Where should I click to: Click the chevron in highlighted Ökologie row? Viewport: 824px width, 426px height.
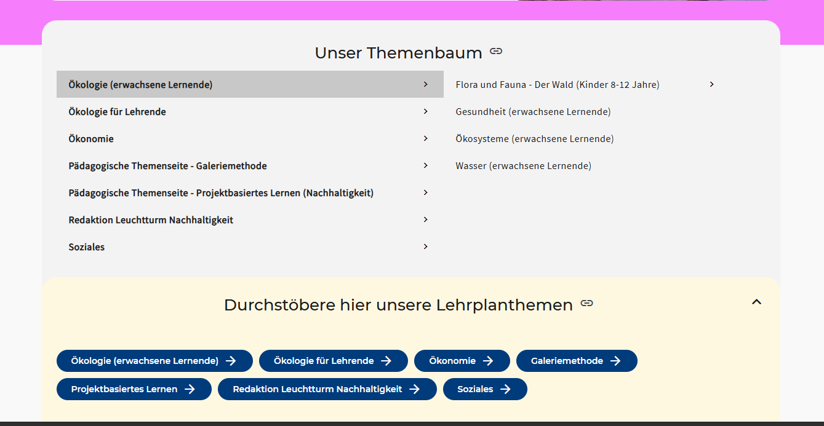[x=425, y=84]
